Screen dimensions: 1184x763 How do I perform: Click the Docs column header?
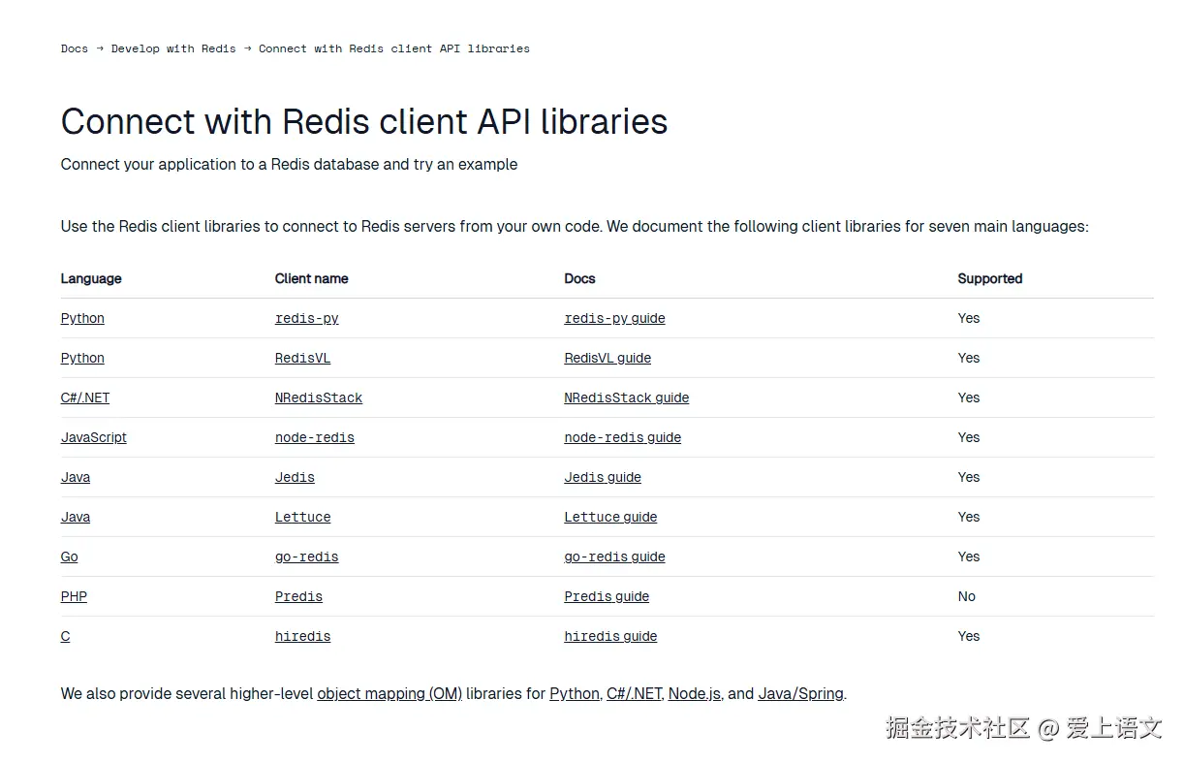(580, 278)
